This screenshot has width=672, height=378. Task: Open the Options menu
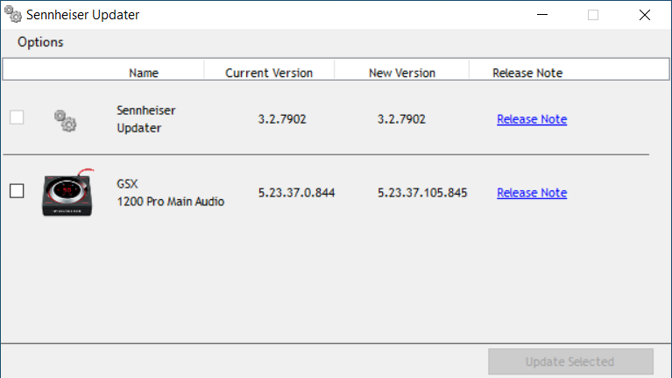40,42
